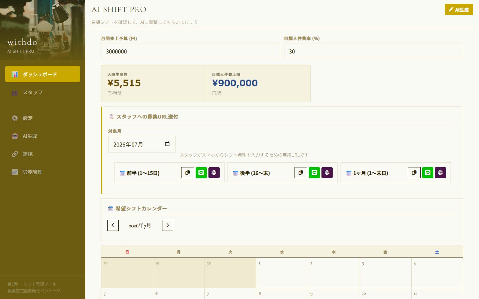Click the 日 weekday column header
The width and height of the screenshot is (479, 299).
(127, 252)
